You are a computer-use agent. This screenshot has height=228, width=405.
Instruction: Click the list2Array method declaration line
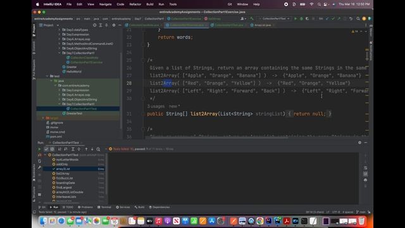pos(239,114)
